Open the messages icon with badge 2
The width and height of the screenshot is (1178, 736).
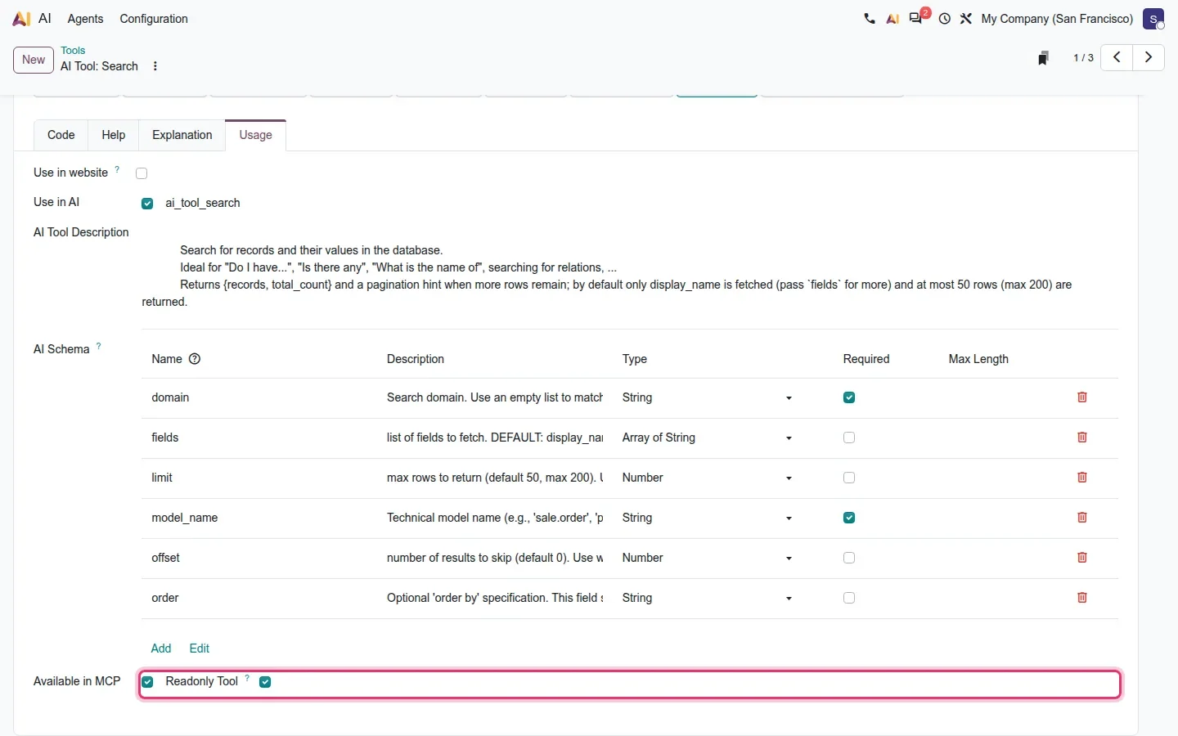(917, 18)
